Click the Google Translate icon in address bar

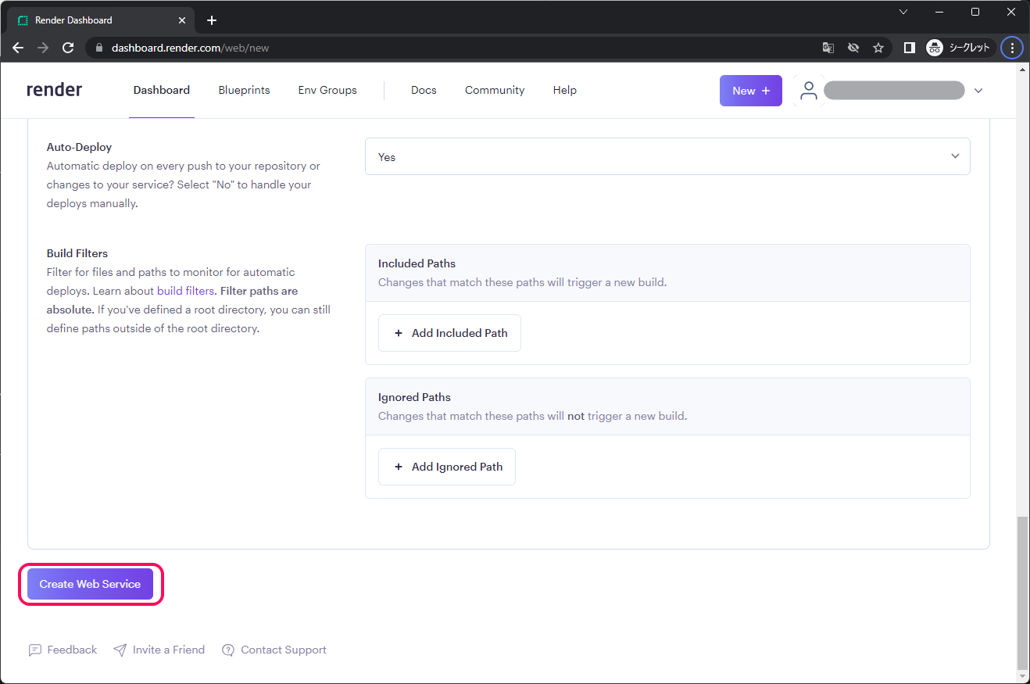[828, 47]
